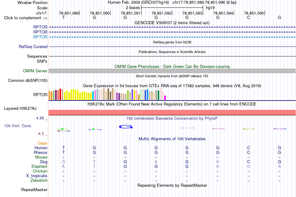The width and height of the screenshot is (296, 197).
Task: Click the Layered H3K27Ac track label
Action: tap(20, 109)
